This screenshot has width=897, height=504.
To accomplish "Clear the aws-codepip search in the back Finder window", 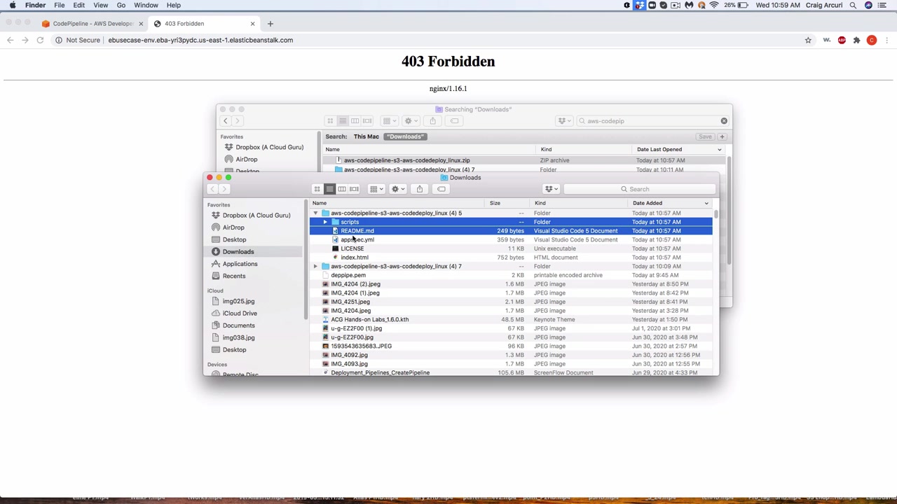I will 724,121.
